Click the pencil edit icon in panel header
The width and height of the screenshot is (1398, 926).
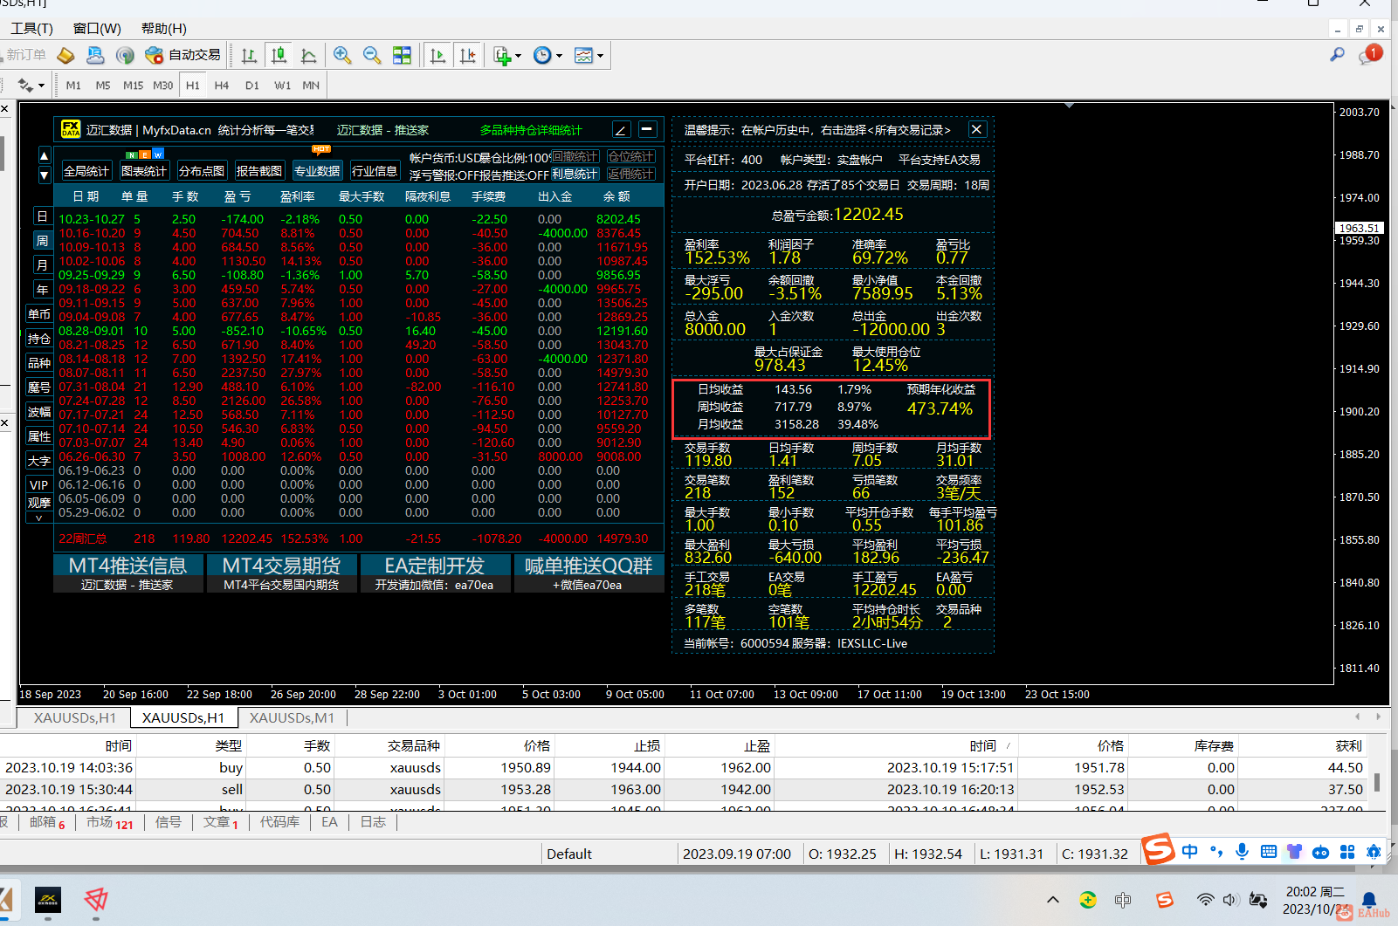(621, 130)
